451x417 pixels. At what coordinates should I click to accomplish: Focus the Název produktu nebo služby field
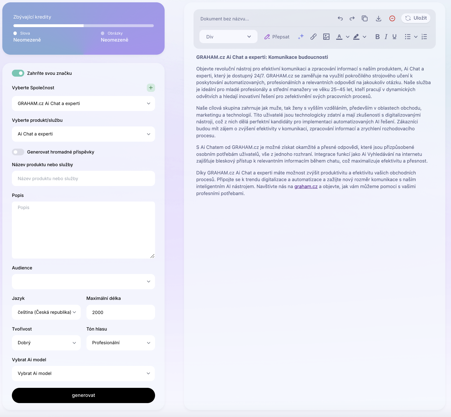(83, 179)
